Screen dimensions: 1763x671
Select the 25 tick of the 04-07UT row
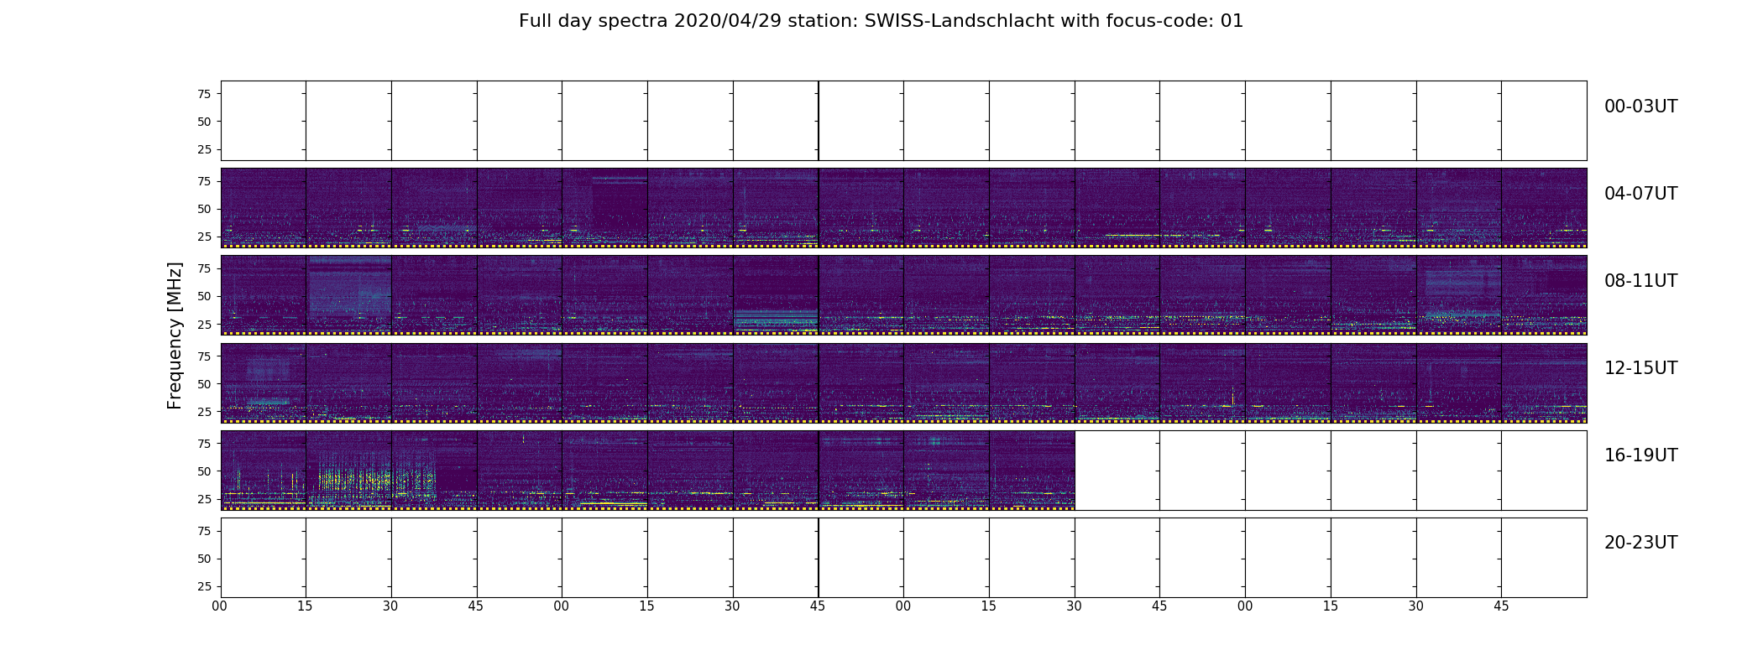pos(203,237)
